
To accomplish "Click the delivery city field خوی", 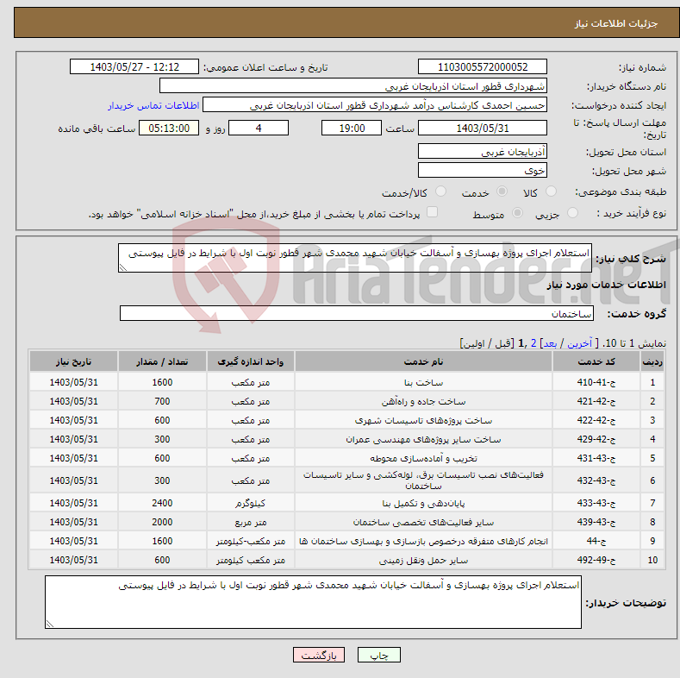I will (483, 170).
